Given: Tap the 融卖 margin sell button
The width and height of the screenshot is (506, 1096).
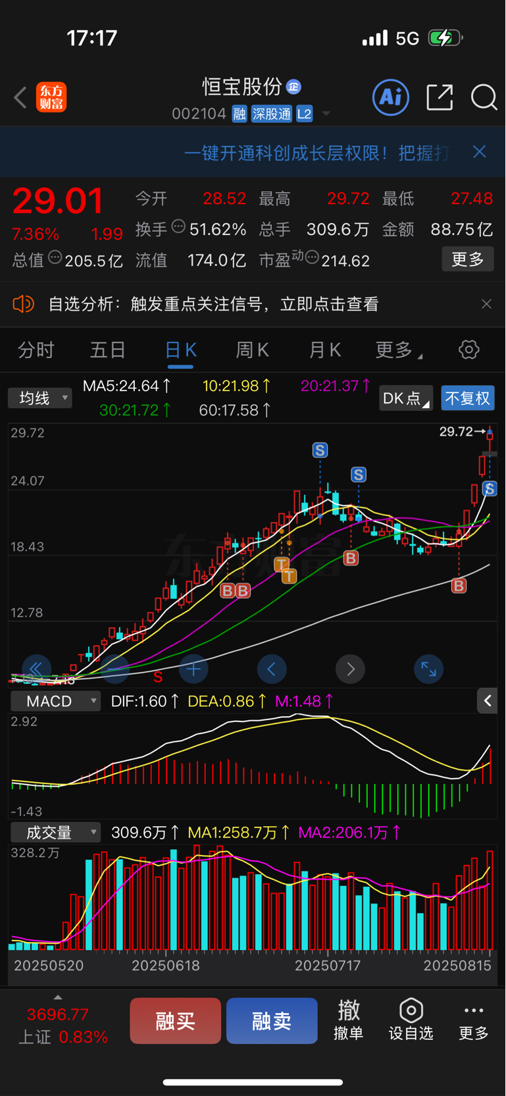Looking at the screenshot, I should coord(272,1021).
